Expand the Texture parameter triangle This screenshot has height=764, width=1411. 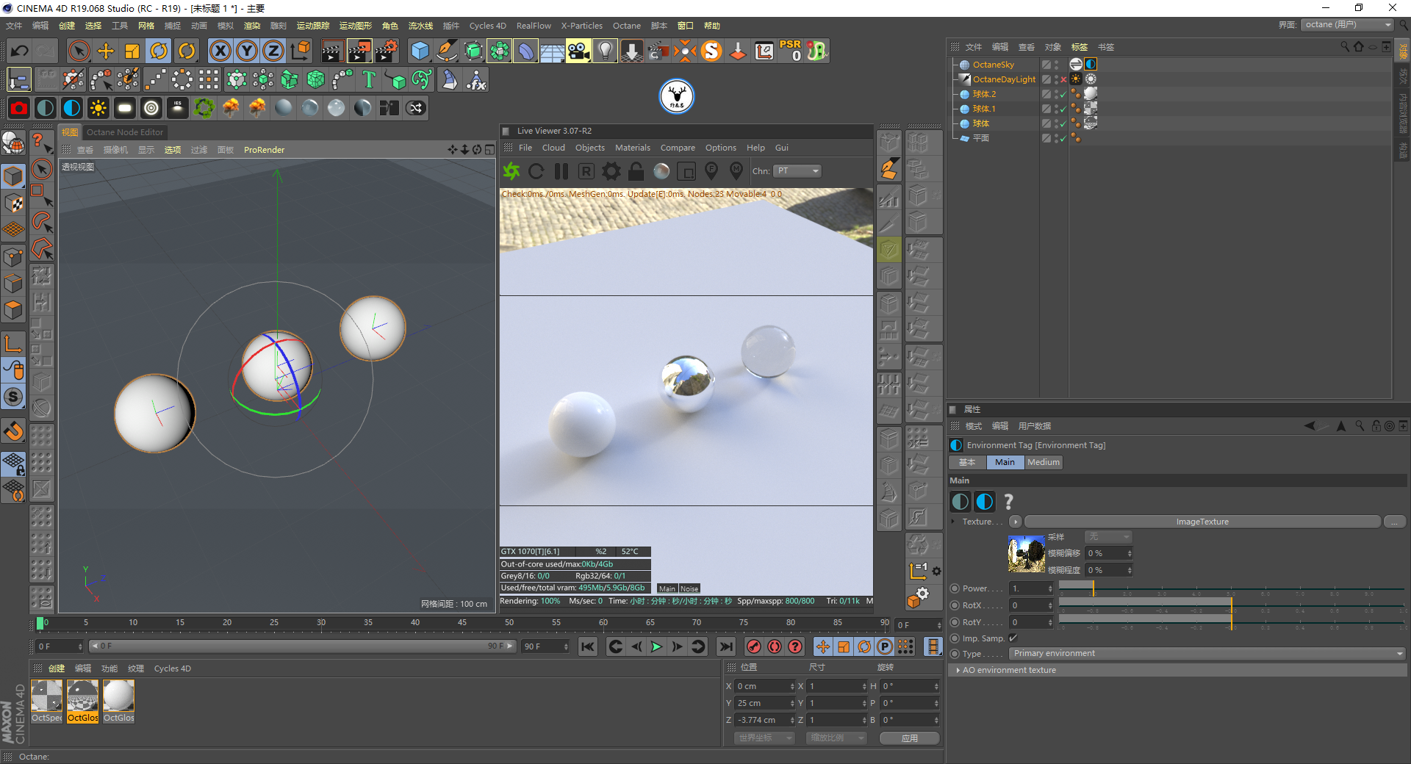(953, 522)
